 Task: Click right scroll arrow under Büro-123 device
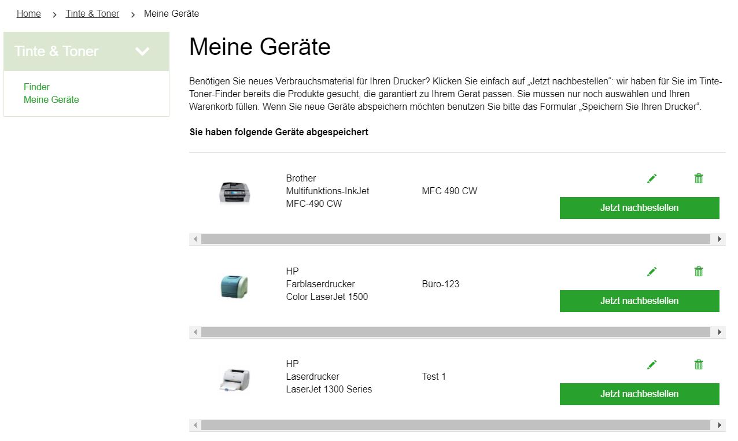[x=719, y=332]
